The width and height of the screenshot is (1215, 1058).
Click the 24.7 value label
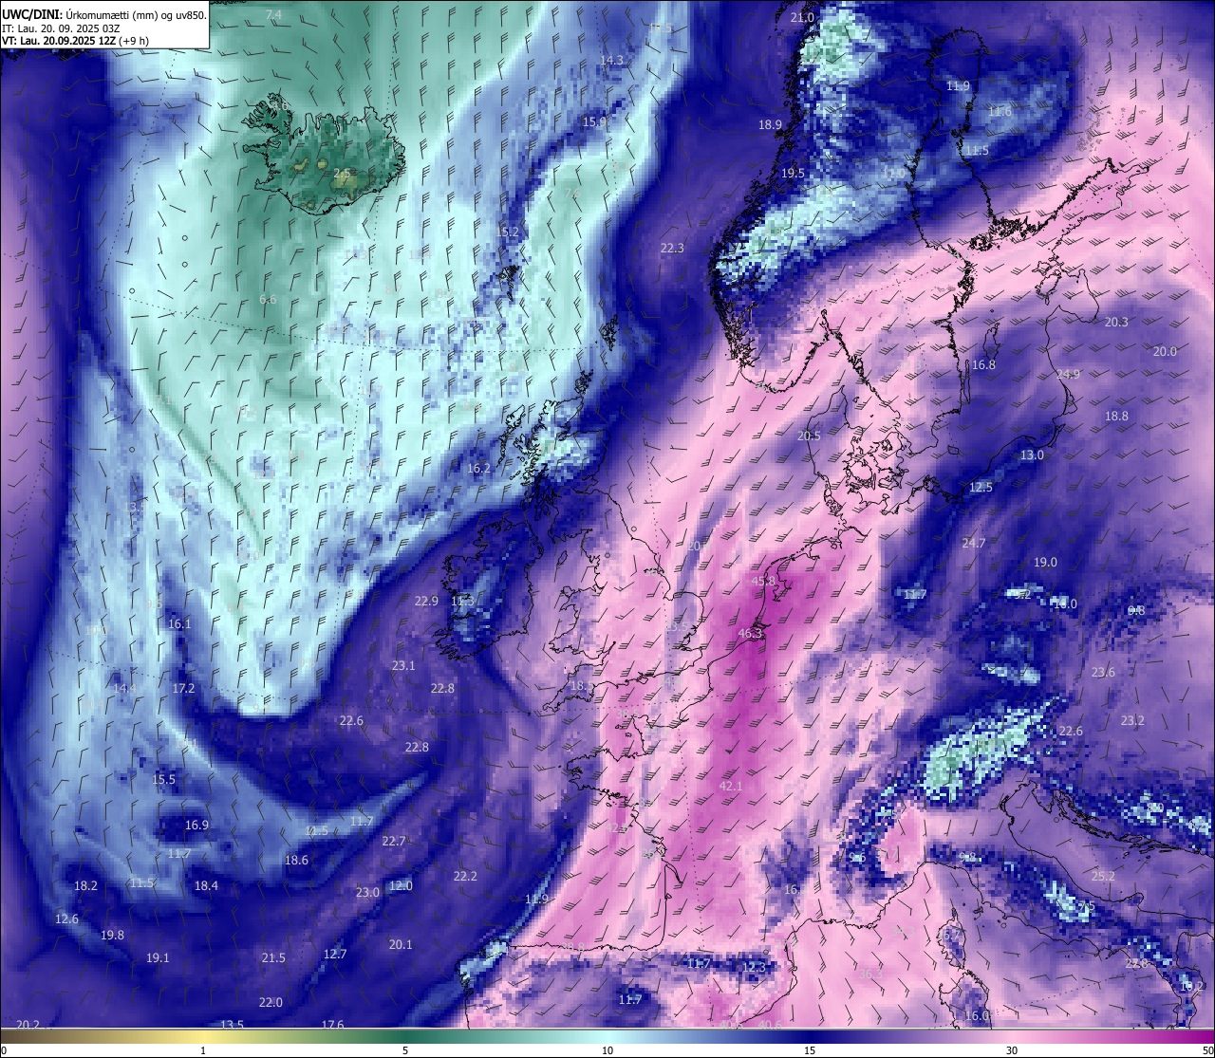[974, 543]
